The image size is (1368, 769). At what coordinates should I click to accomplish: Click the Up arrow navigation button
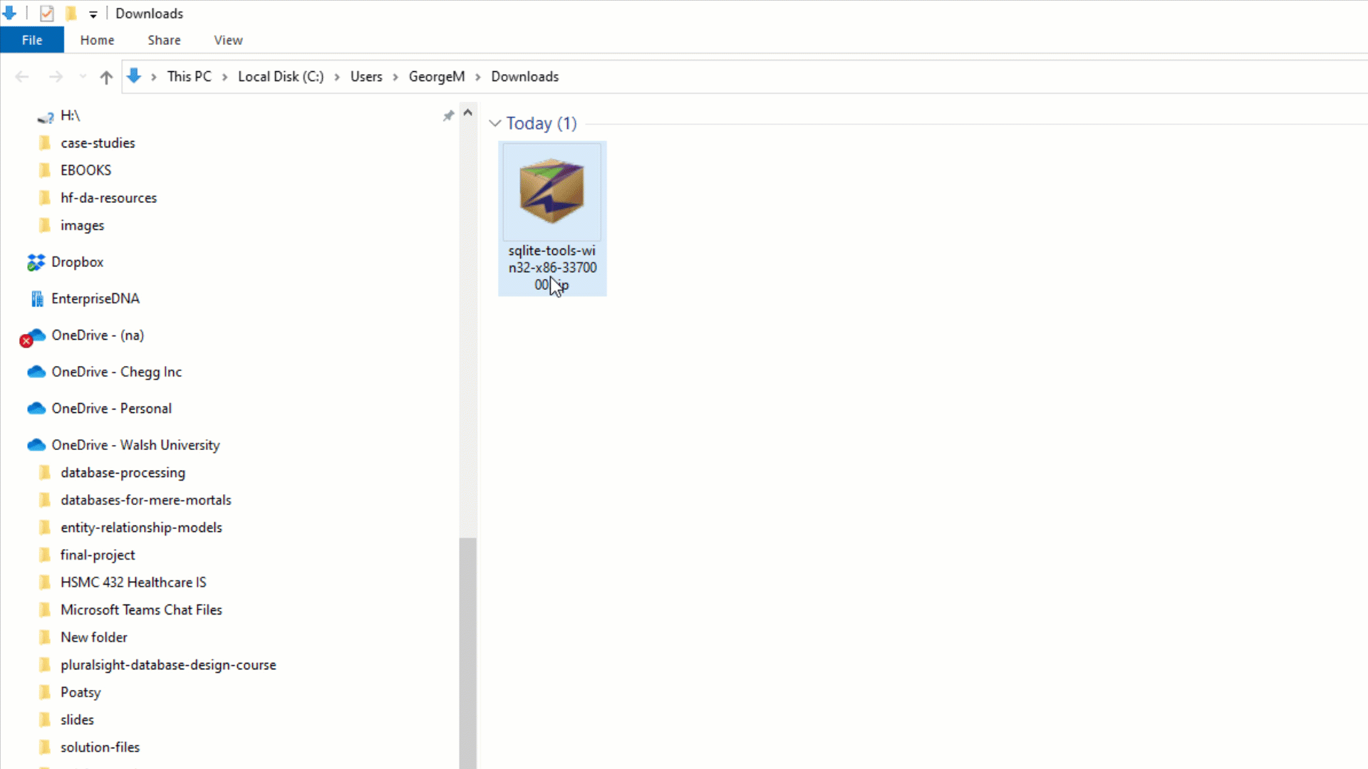point(106,77)
